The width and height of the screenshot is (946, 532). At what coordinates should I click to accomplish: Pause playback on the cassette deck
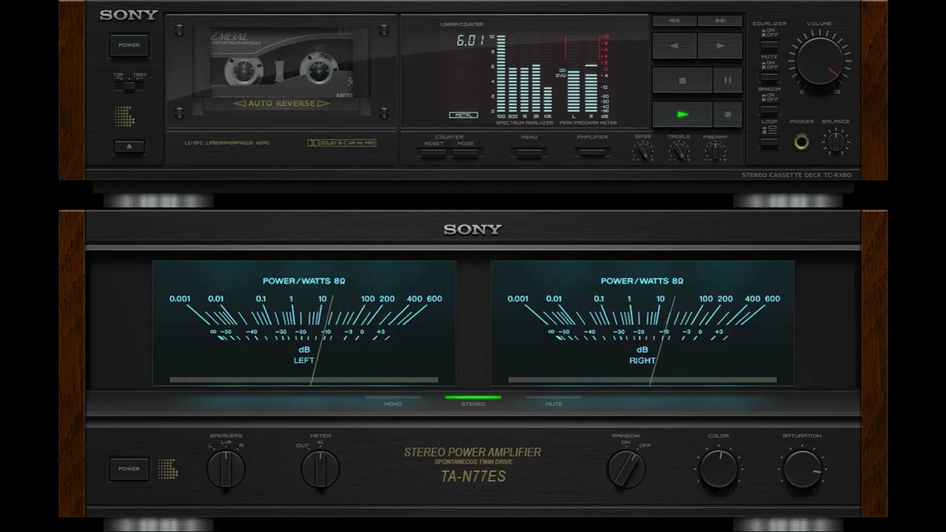point(728,81)
